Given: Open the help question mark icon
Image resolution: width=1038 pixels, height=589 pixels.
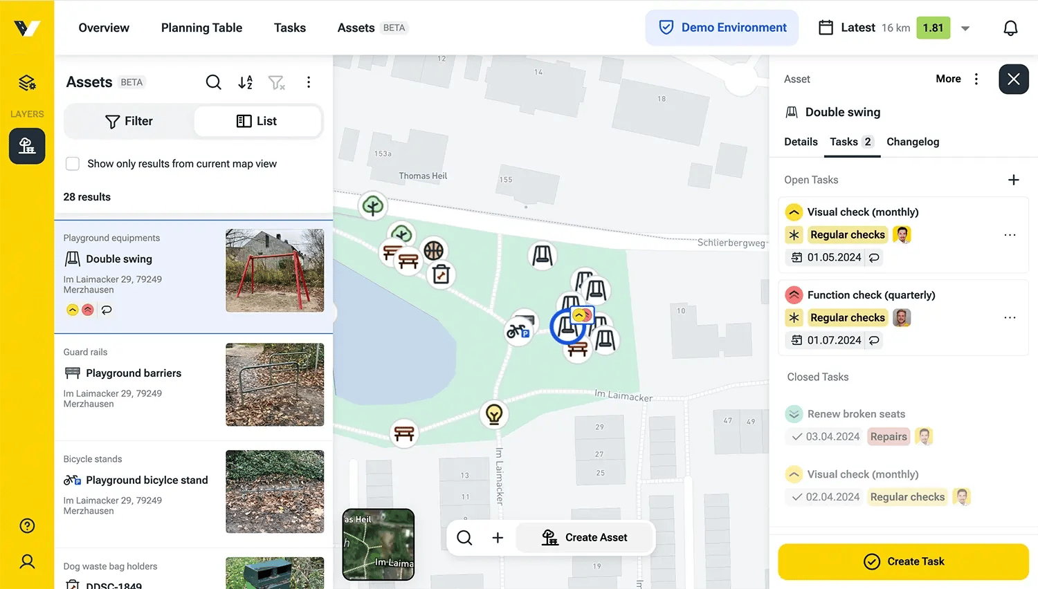Looking at the screenshot, I should (27, 526).
